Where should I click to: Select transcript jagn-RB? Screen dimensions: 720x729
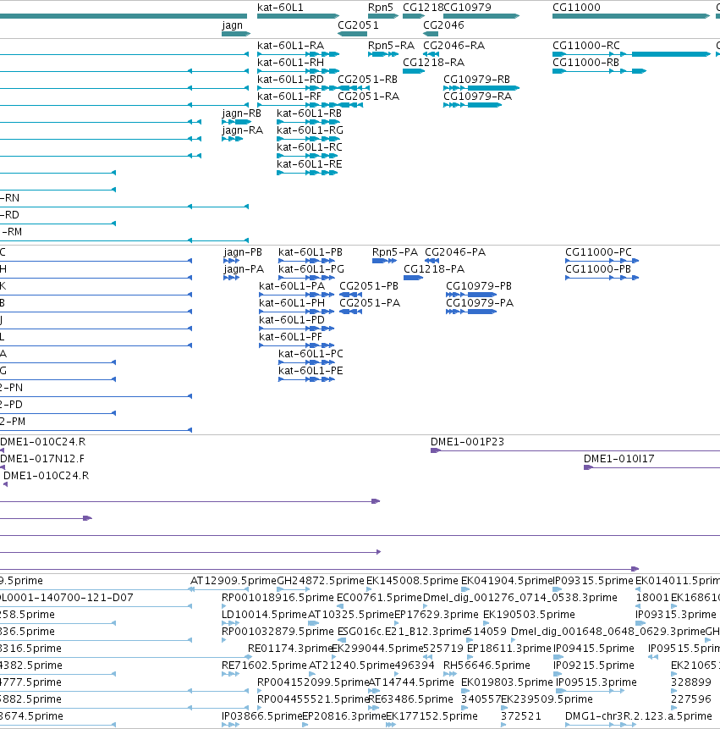tap(236, 122)
